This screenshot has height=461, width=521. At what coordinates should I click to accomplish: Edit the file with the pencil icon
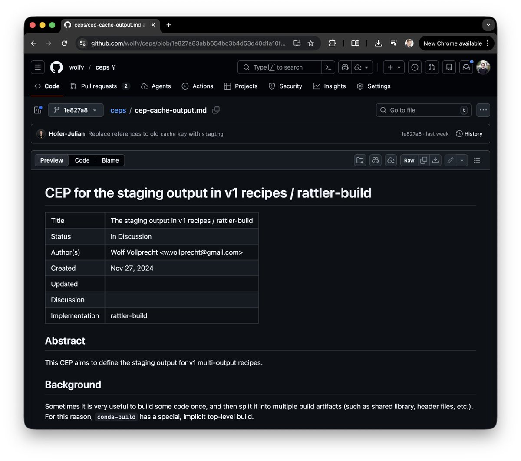pyautogui.click(x=450, y=160)
